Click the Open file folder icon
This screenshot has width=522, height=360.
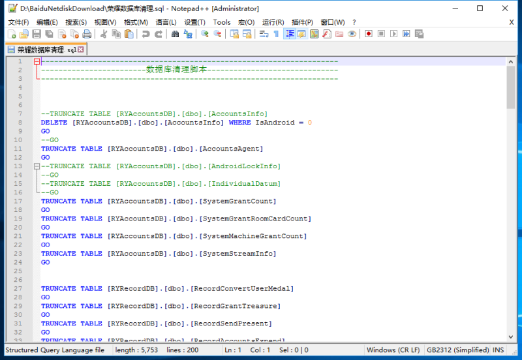point(24,34)
